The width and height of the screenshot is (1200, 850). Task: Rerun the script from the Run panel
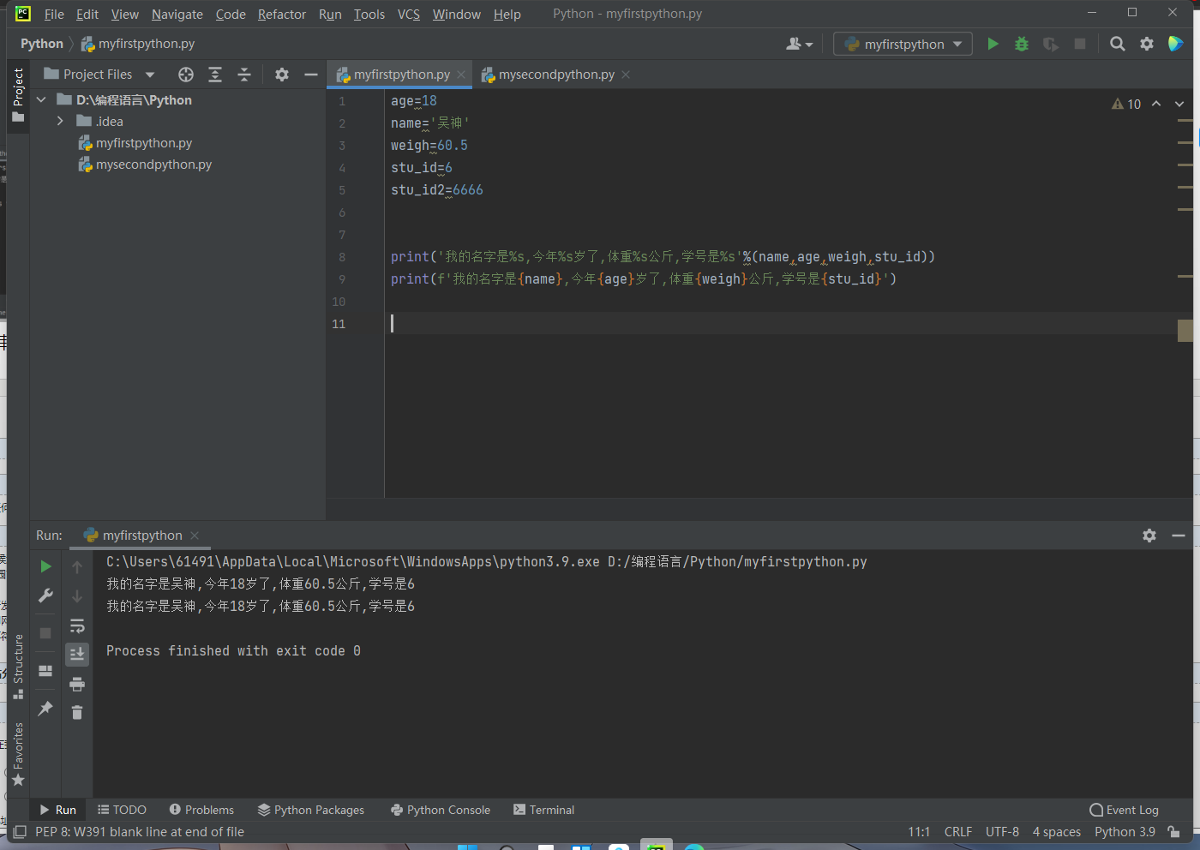point(46,566)
